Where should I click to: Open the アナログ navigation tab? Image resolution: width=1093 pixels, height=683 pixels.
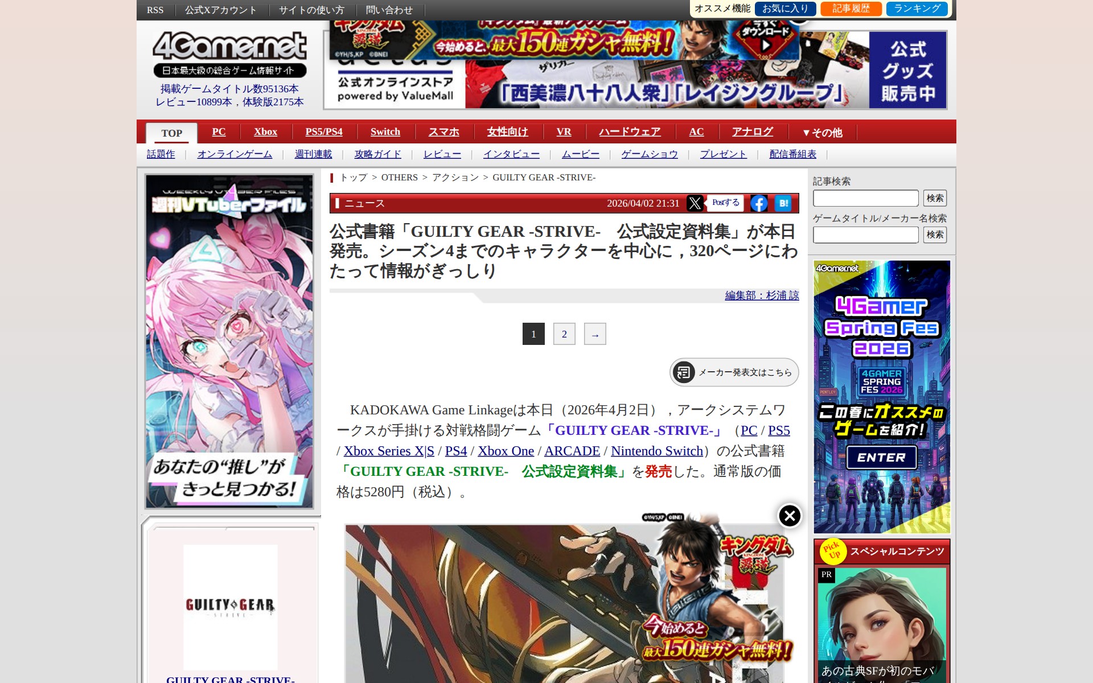(x=753, y=132)
